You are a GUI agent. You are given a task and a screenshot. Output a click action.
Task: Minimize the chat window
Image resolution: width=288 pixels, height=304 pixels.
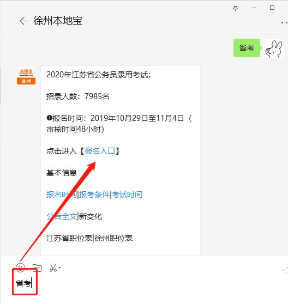tap(254, 8)
